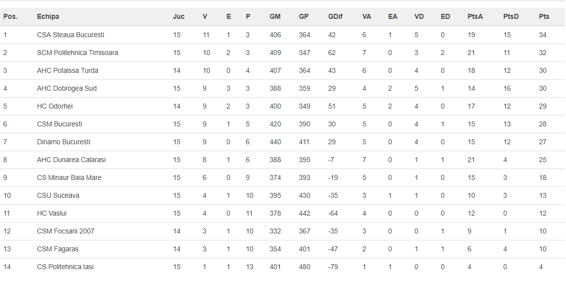
Task: Click CS Minaur Baia Mare row name
Action: coord(69,177)
